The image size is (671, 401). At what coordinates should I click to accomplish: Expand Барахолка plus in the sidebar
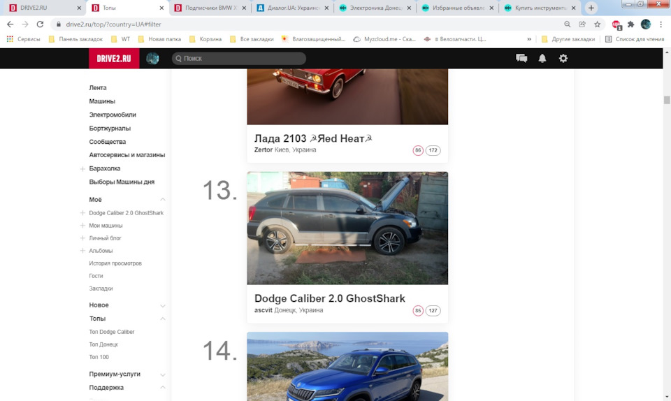pyautogui.click(x=82, y=169)
